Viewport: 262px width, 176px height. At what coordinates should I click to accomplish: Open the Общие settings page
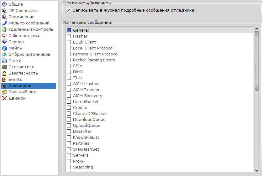tap(16, 4)
